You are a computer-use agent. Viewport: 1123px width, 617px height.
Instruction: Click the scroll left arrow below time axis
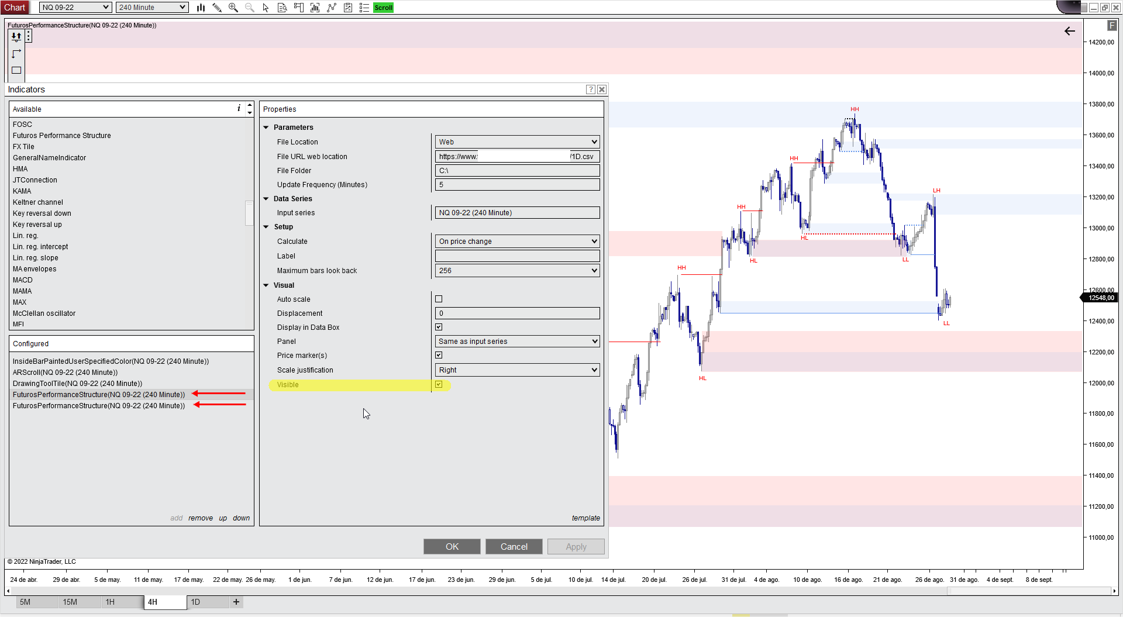(x=8, y=591)
